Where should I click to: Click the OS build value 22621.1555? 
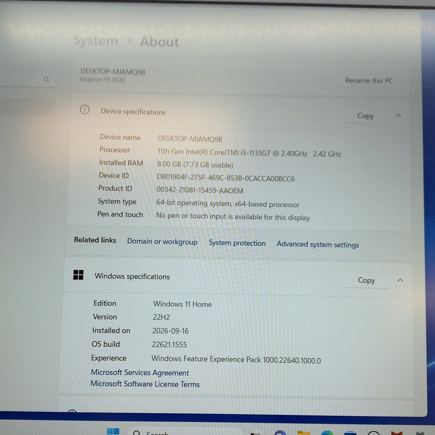169,345
